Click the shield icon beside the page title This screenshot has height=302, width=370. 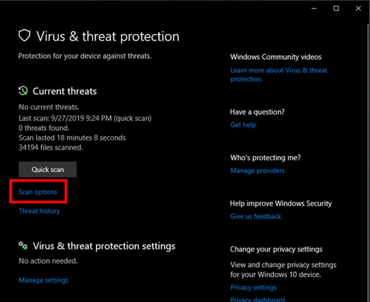pos(24,36)
